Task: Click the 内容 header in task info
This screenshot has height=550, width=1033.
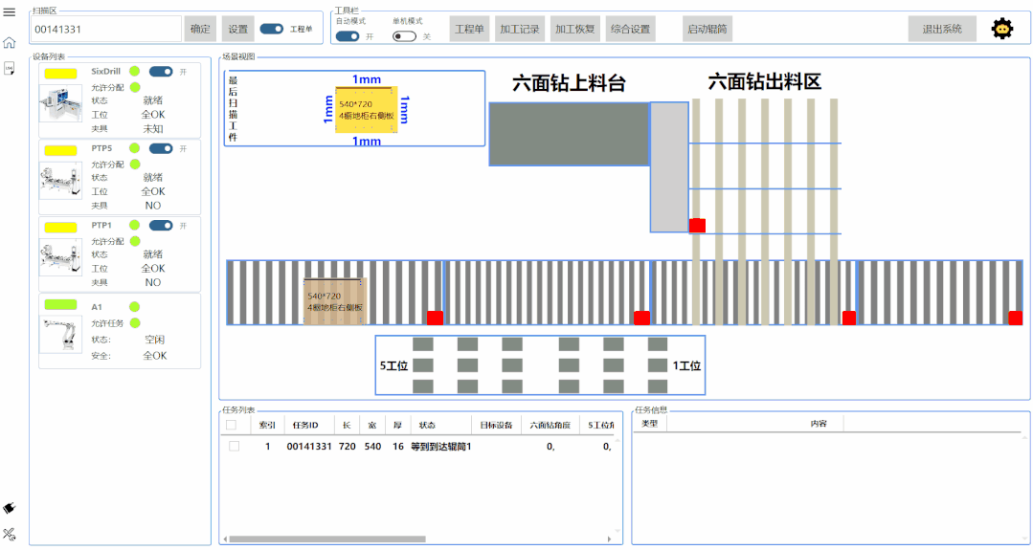Action: [x=819, y=423]
